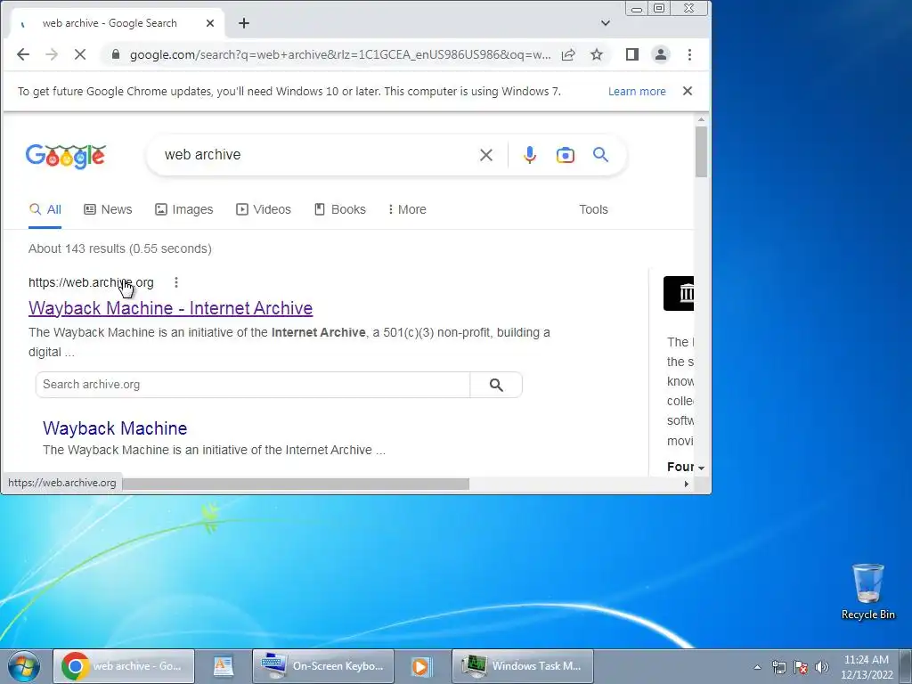The image size is (912, 684).
Task: Open the WordPad document taskbar icon
Action: coord(223,666)
